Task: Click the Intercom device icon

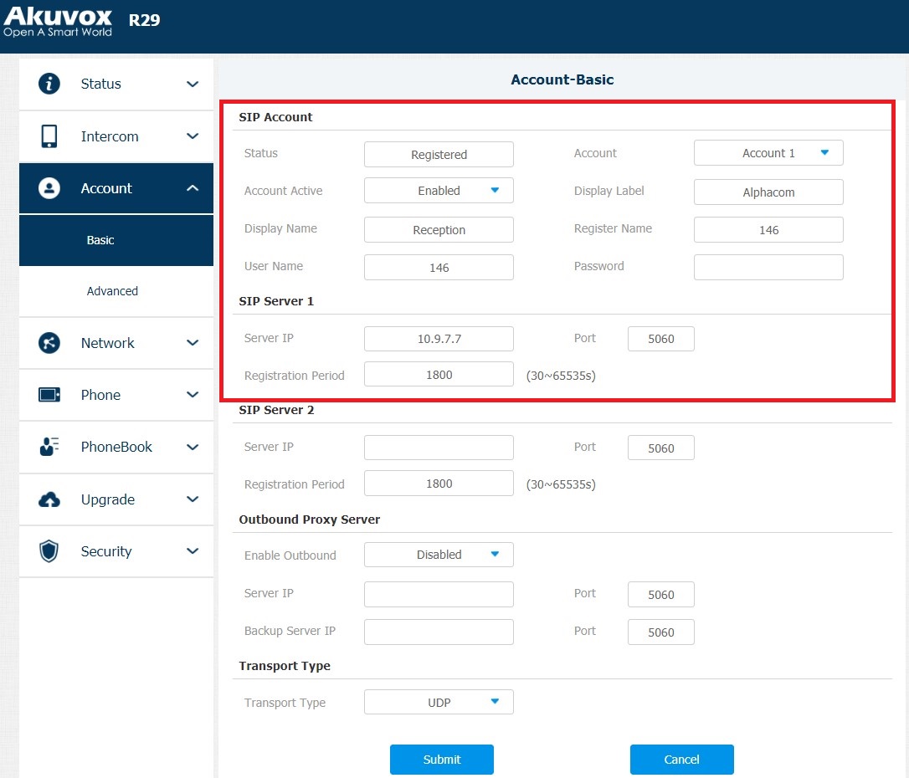Action: pyautogui.click(x=49, y=136)
